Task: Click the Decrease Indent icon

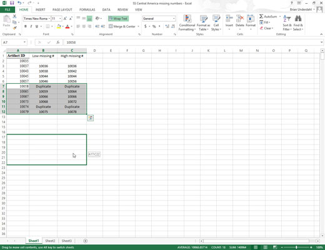Action: coord(97,26)
